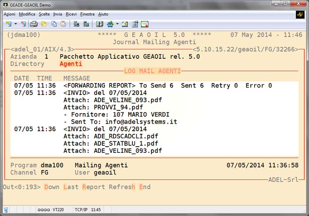Click the open folder toolbar icon
Viewport: 309px width, 216px height.
(x=44, y=24)
